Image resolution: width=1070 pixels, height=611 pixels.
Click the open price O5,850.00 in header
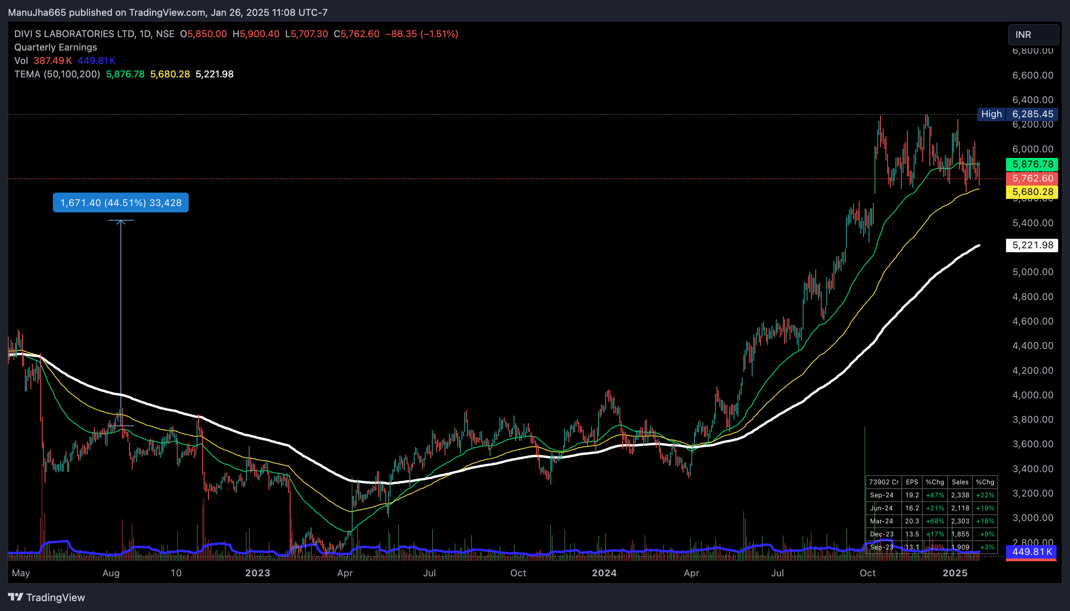coord(203,34)
